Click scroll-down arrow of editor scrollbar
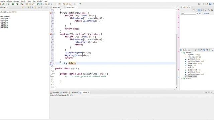214x120 pixels. click(x=176, y=87)
